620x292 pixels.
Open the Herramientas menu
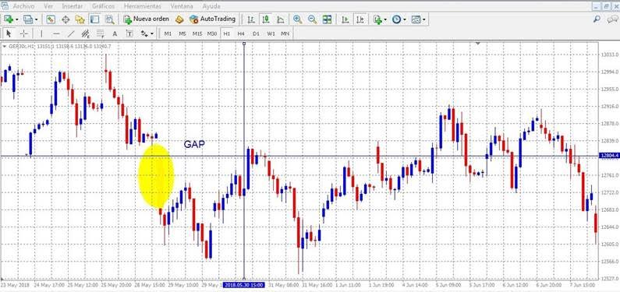(143, 6)
